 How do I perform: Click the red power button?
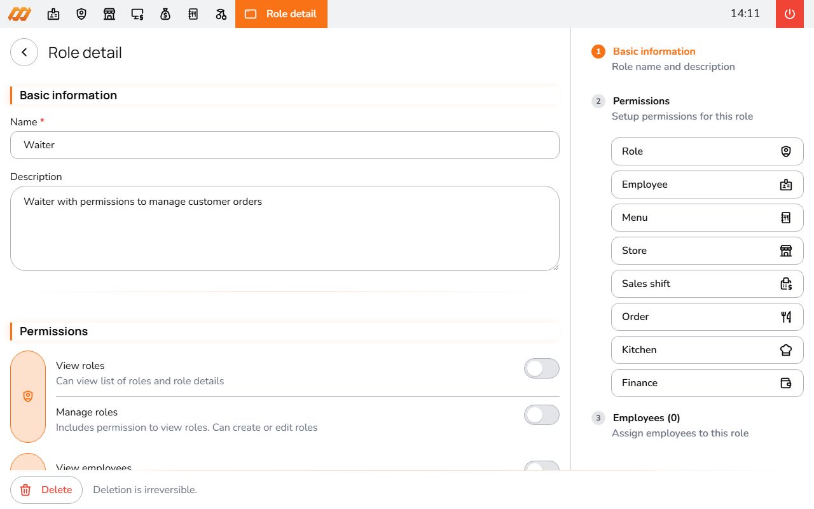[x=790, y=14]
